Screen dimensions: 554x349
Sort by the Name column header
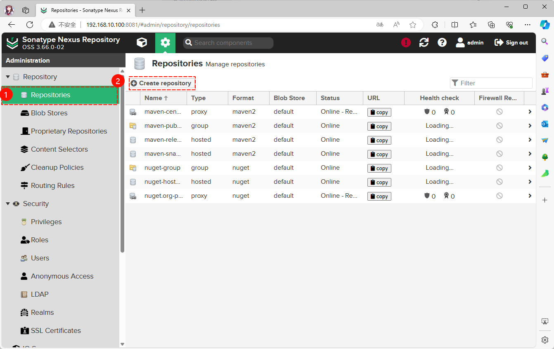(x=153, y=98)
